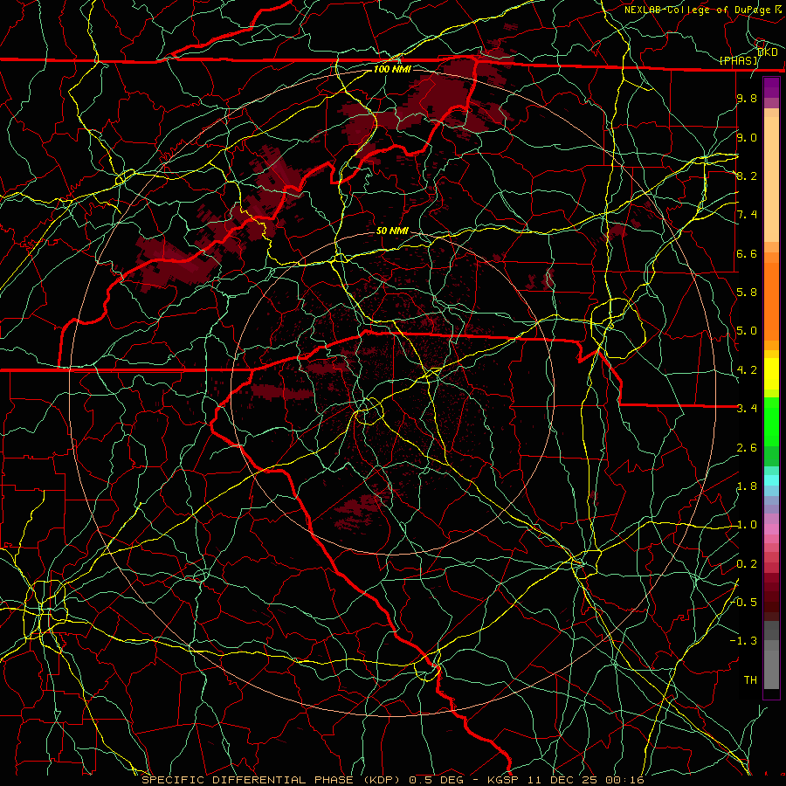The height and width of the screenshot is (786, 786).
Task: Pick the bright yellow swatch beside 4.2
Action: pos(771,374)
